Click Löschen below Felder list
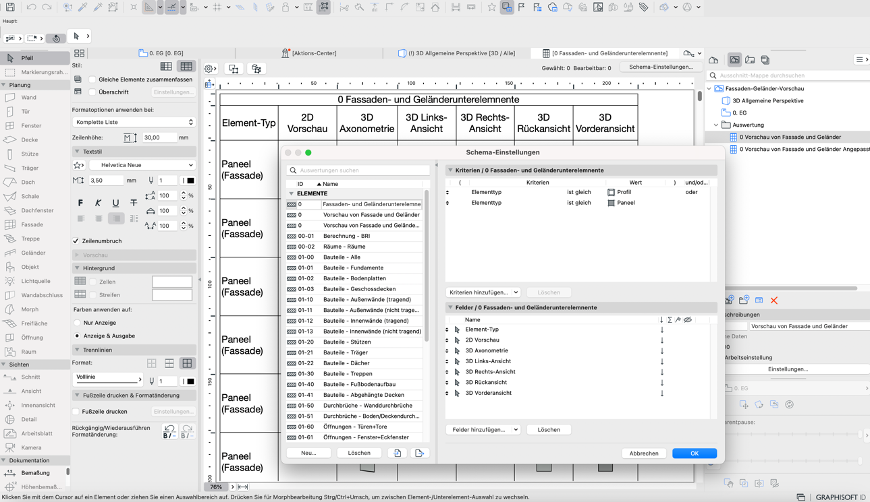Viewport: 870px width, 502px height. (x=549, y=430)
